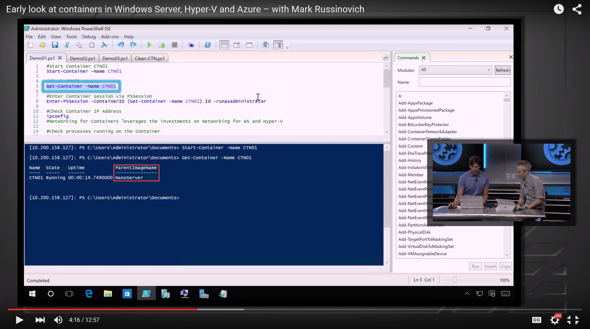Select Add-AppxProvisionedPackage command
This screenshot has width=590, height=329.
(426, 110)
